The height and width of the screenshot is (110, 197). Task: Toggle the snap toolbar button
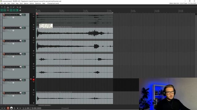coord(17,10)
